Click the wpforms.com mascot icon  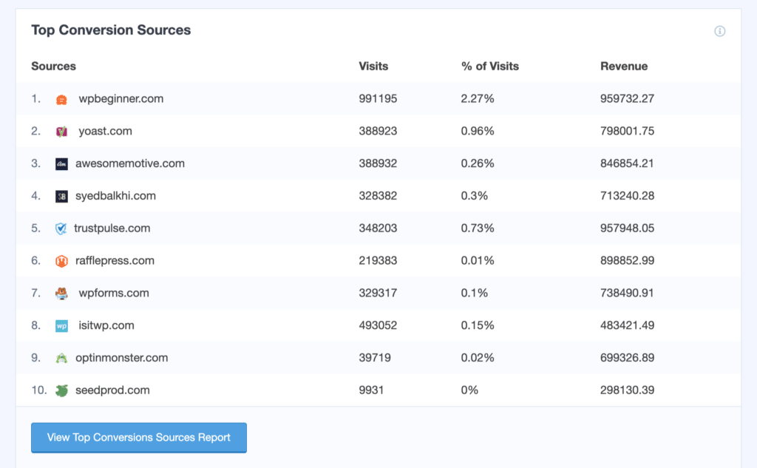[61, 294]
